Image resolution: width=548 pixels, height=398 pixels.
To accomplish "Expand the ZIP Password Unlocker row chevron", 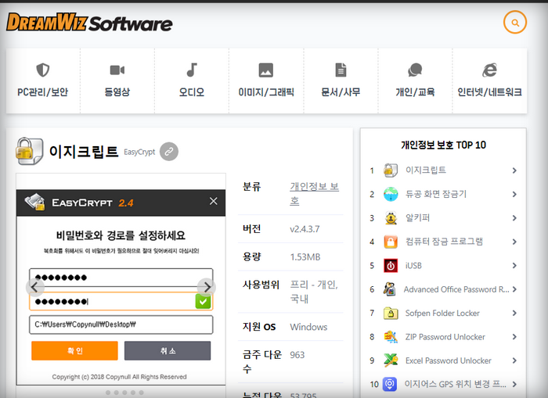I will pos(514,337).
